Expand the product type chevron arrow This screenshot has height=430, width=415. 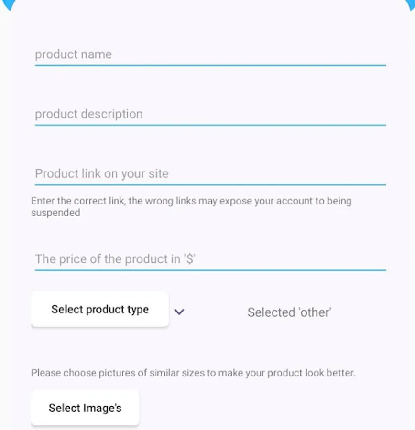[x=179, y=312]
